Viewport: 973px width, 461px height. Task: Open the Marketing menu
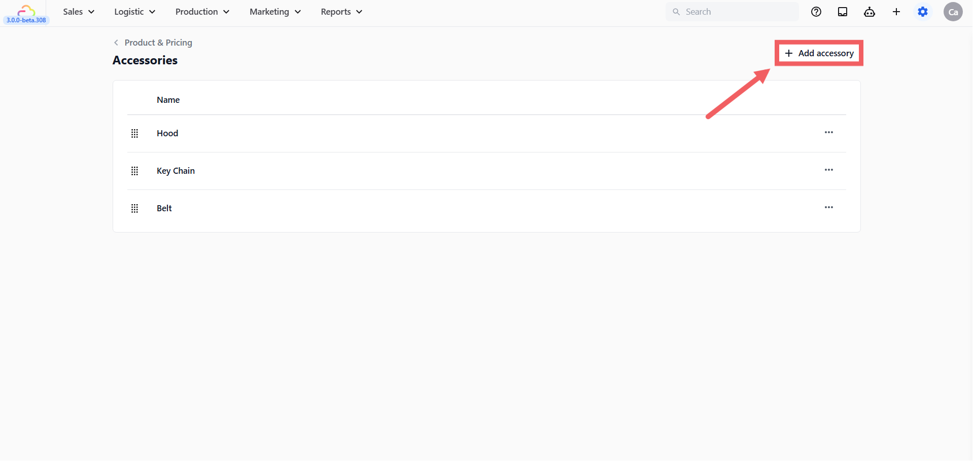tap(275, 12)
